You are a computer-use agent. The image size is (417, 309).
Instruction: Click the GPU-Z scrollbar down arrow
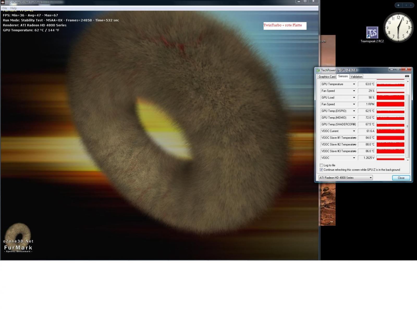[408, 160]
